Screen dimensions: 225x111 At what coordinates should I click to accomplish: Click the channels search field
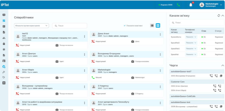197,23
